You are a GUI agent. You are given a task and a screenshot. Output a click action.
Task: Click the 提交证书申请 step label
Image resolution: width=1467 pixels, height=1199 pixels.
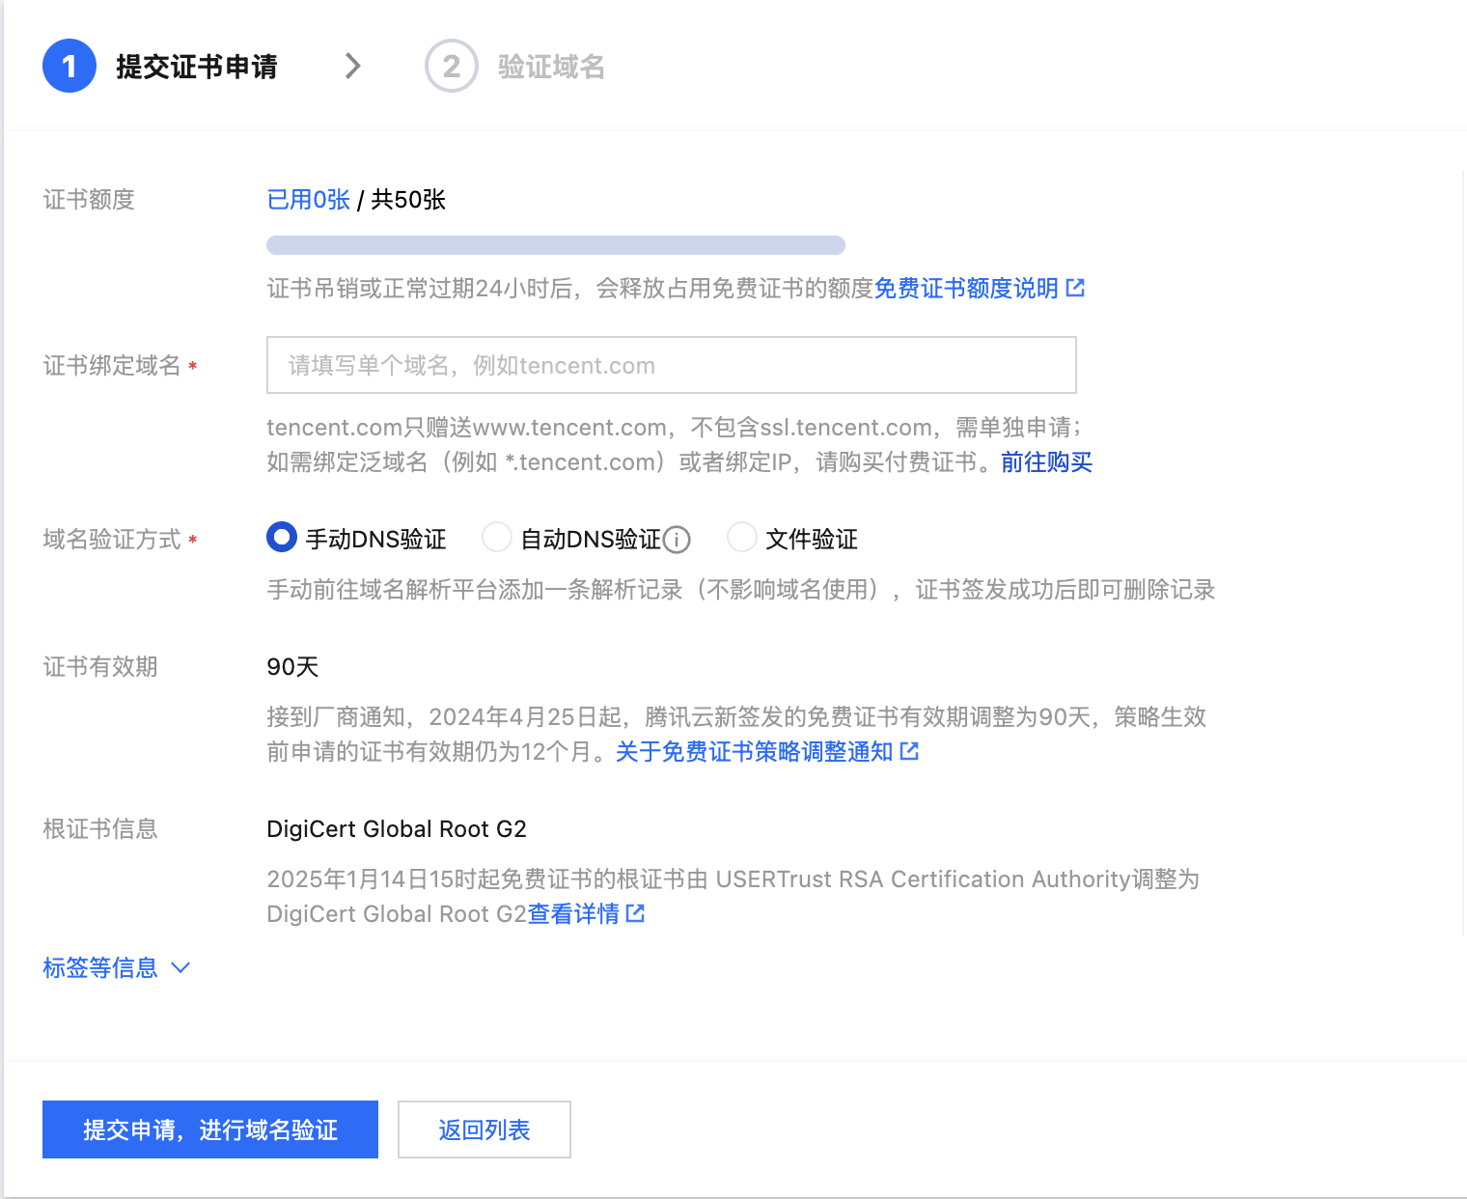[197, 67]
